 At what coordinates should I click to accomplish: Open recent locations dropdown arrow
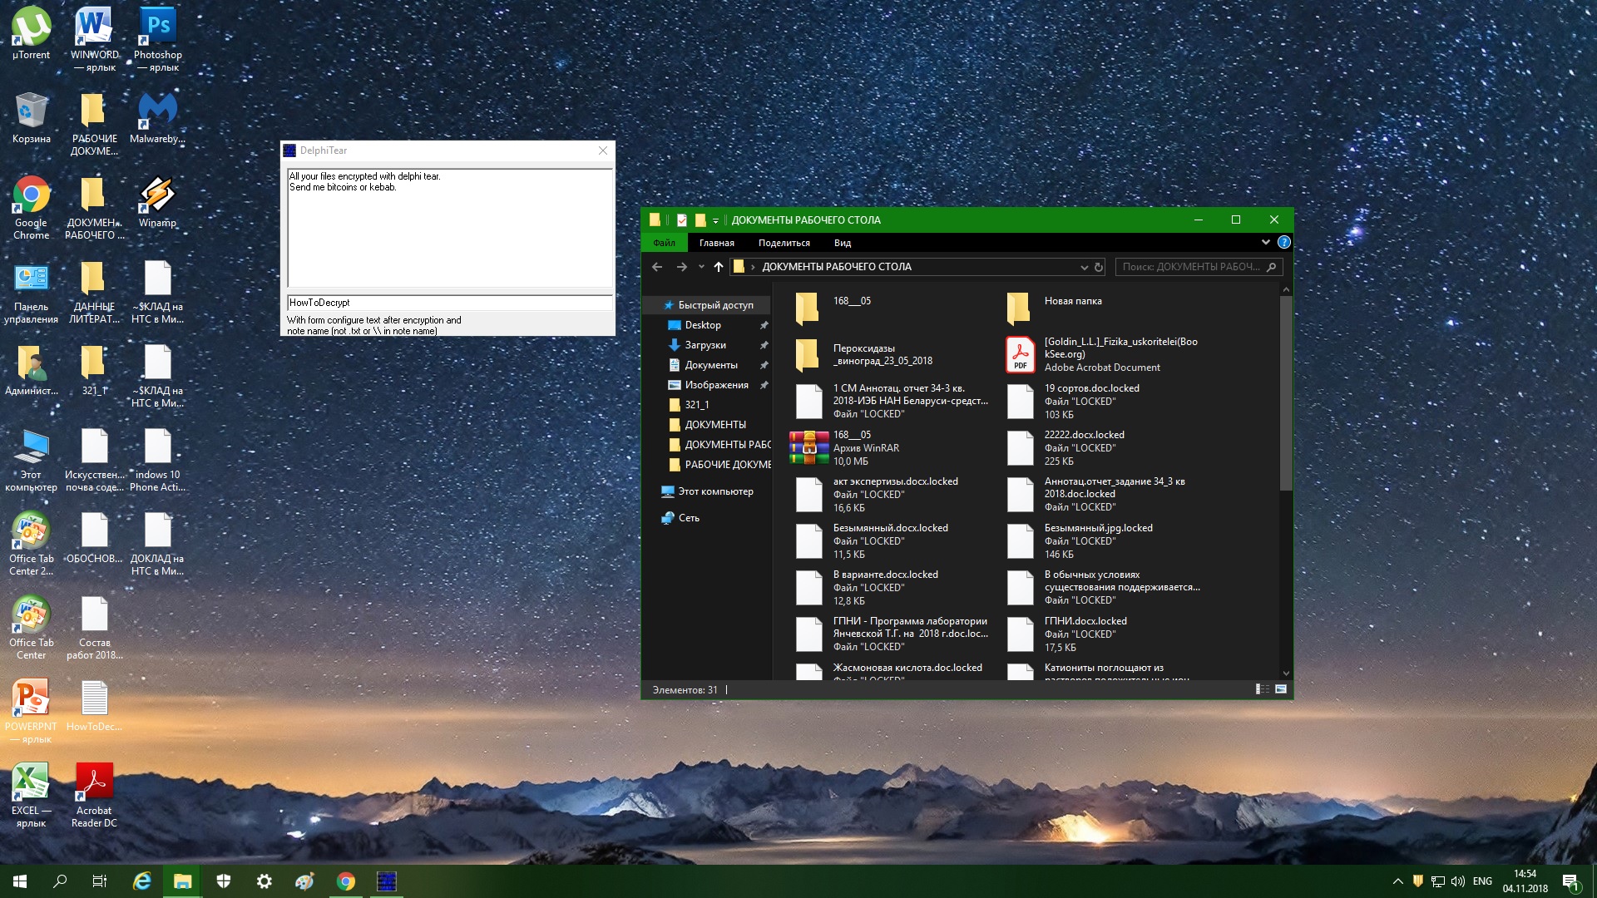[701, 267]
